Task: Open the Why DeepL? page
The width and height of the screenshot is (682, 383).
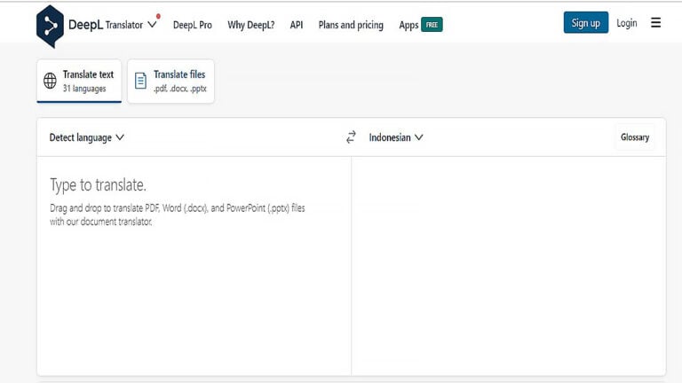Action: [x=250, y=25]
